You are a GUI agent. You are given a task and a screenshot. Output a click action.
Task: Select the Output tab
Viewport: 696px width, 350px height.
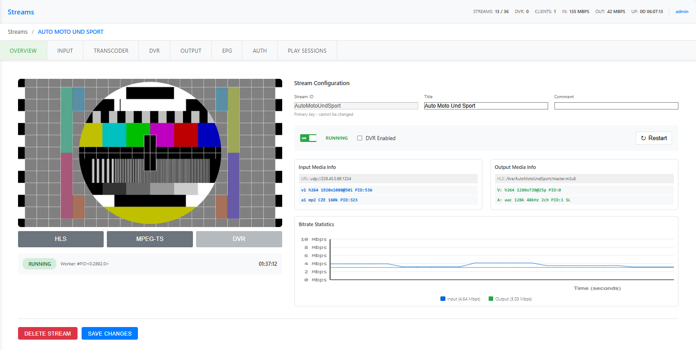[191, 50]
